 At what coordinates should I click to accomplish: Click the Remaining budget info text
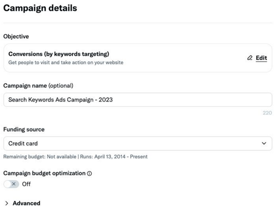tap(75, 157)
